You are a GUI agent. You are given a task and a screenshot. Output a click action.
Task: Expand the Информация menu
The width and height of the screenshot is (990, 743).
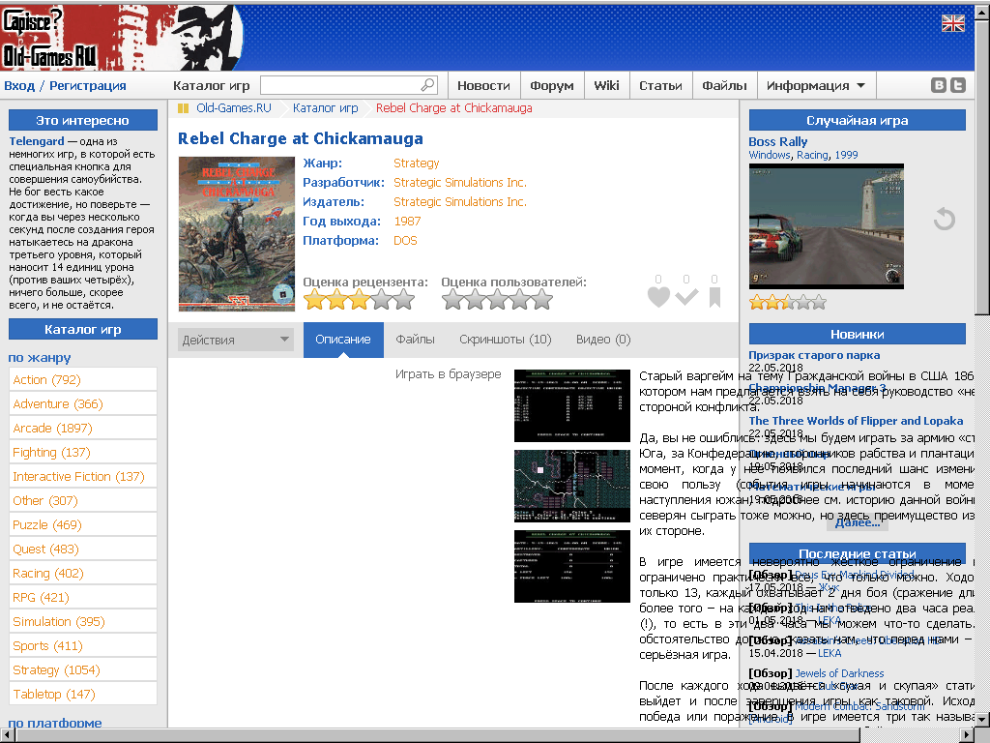(816, 85)
